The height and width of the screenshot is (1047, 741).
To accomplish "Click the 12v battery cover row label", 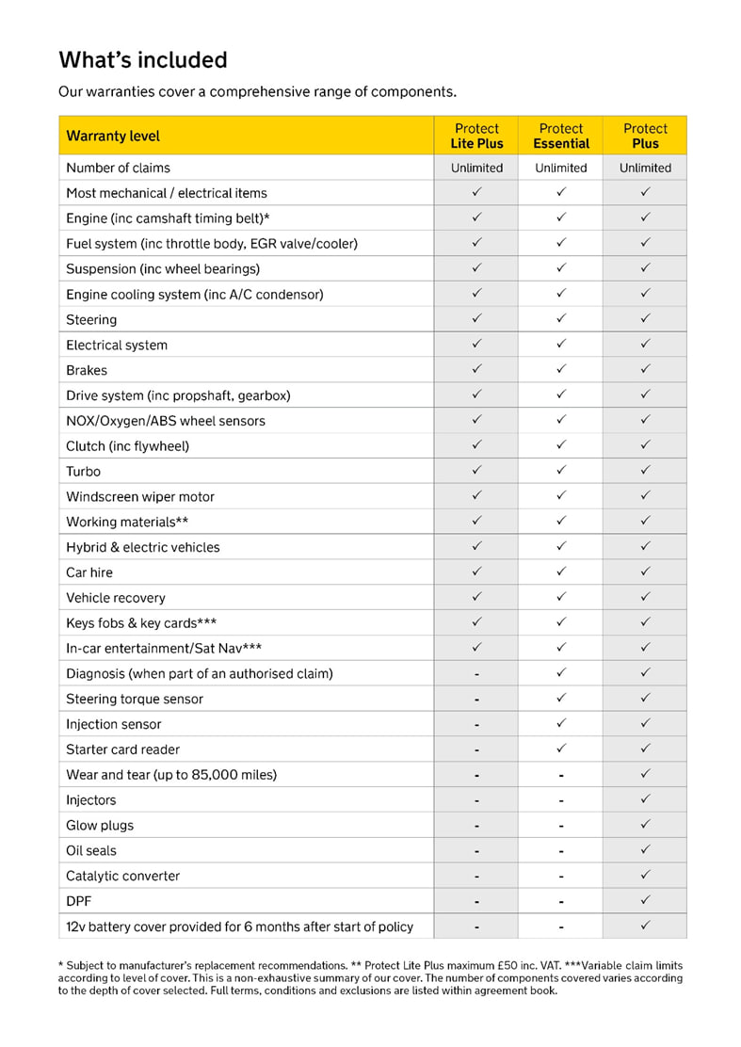I will point(239,926).
